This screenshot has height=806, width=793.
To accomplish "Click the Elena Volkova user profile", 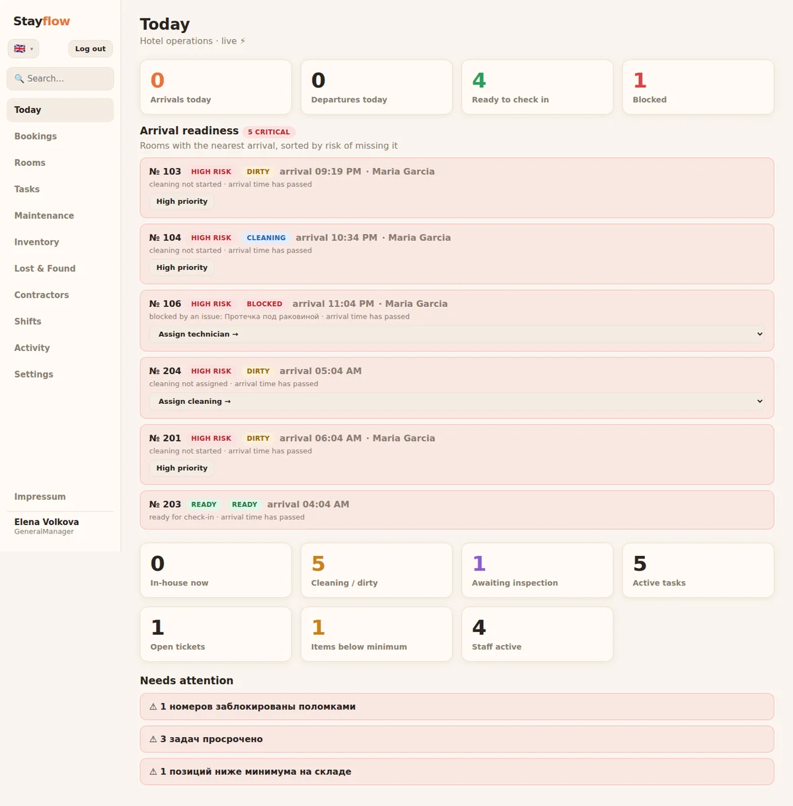I will click(46, 526).
